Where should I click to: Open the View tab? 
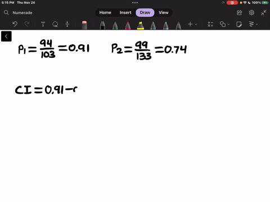pyautogui.click(x=164, y=12)
